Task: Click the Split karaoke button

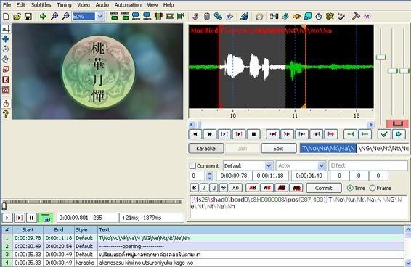Action: coord(278,148)
